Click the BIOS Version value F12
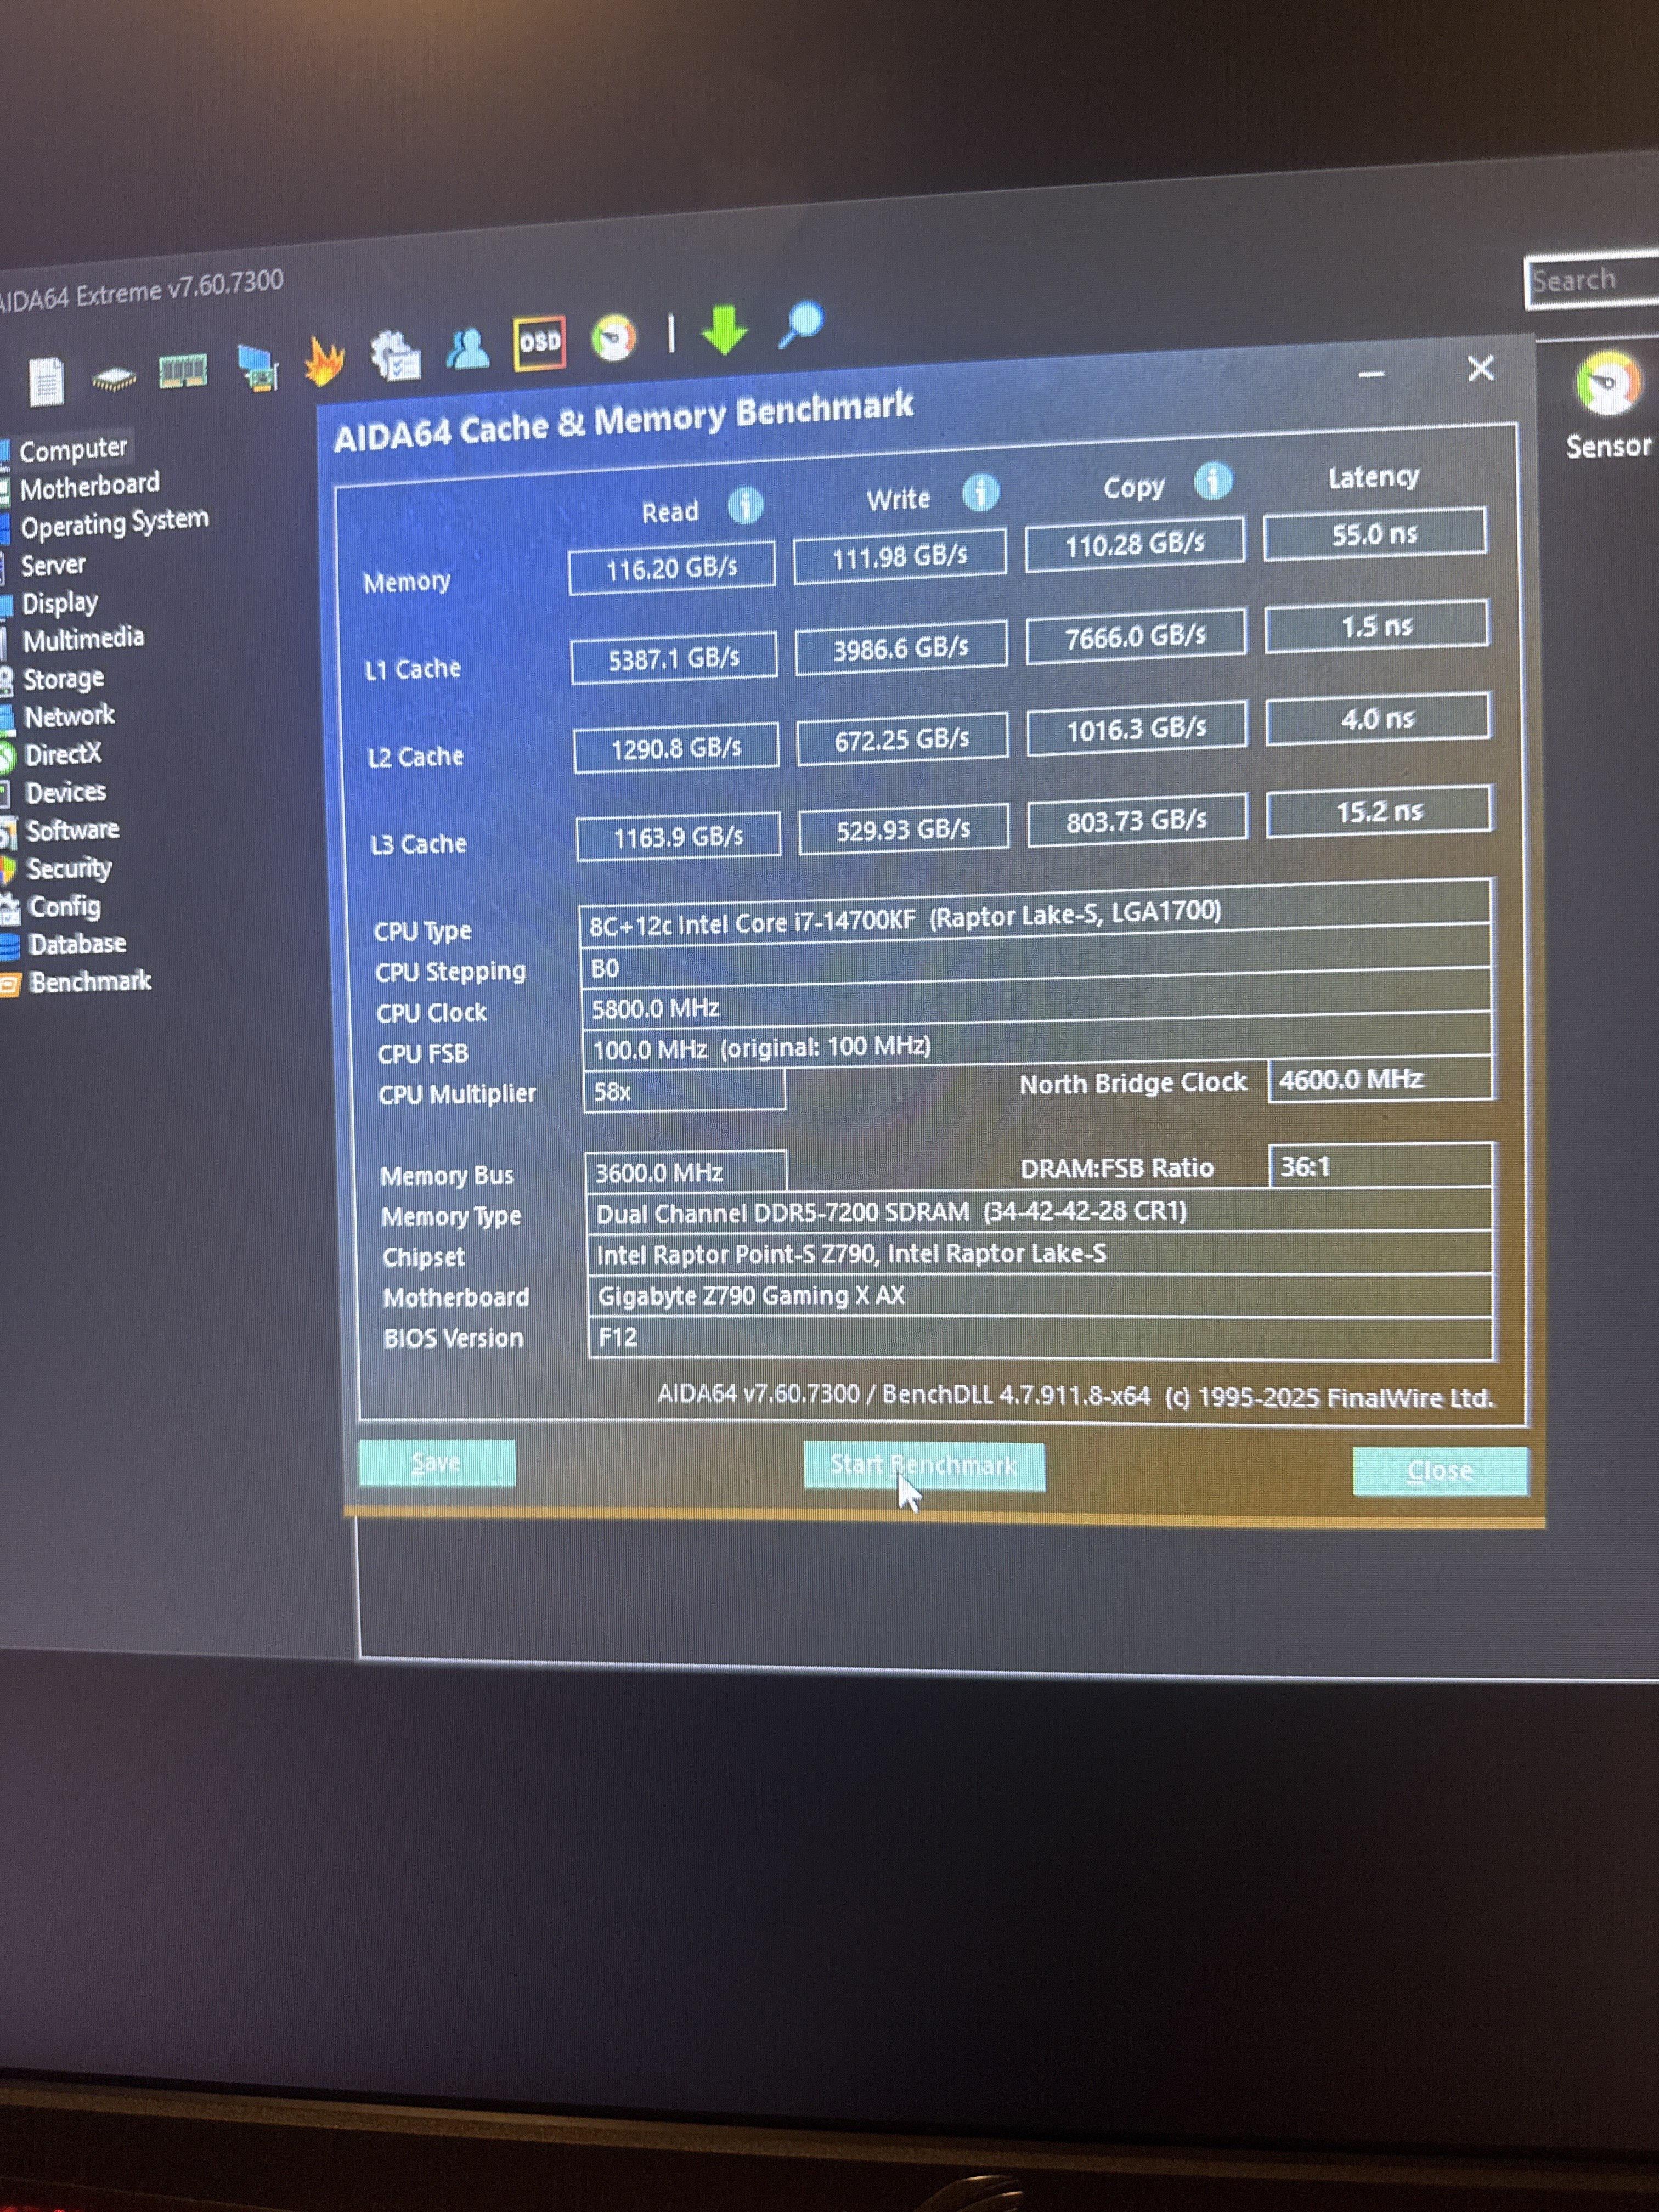1659x2212 pixels. tap(1041, 1338)
